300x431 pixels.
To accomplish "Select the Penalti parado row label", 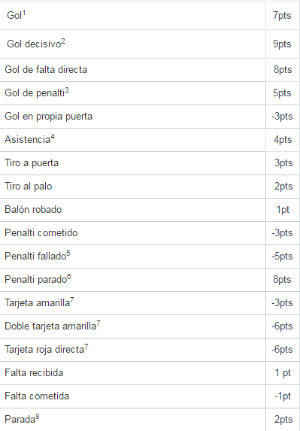I will point(36,280).
